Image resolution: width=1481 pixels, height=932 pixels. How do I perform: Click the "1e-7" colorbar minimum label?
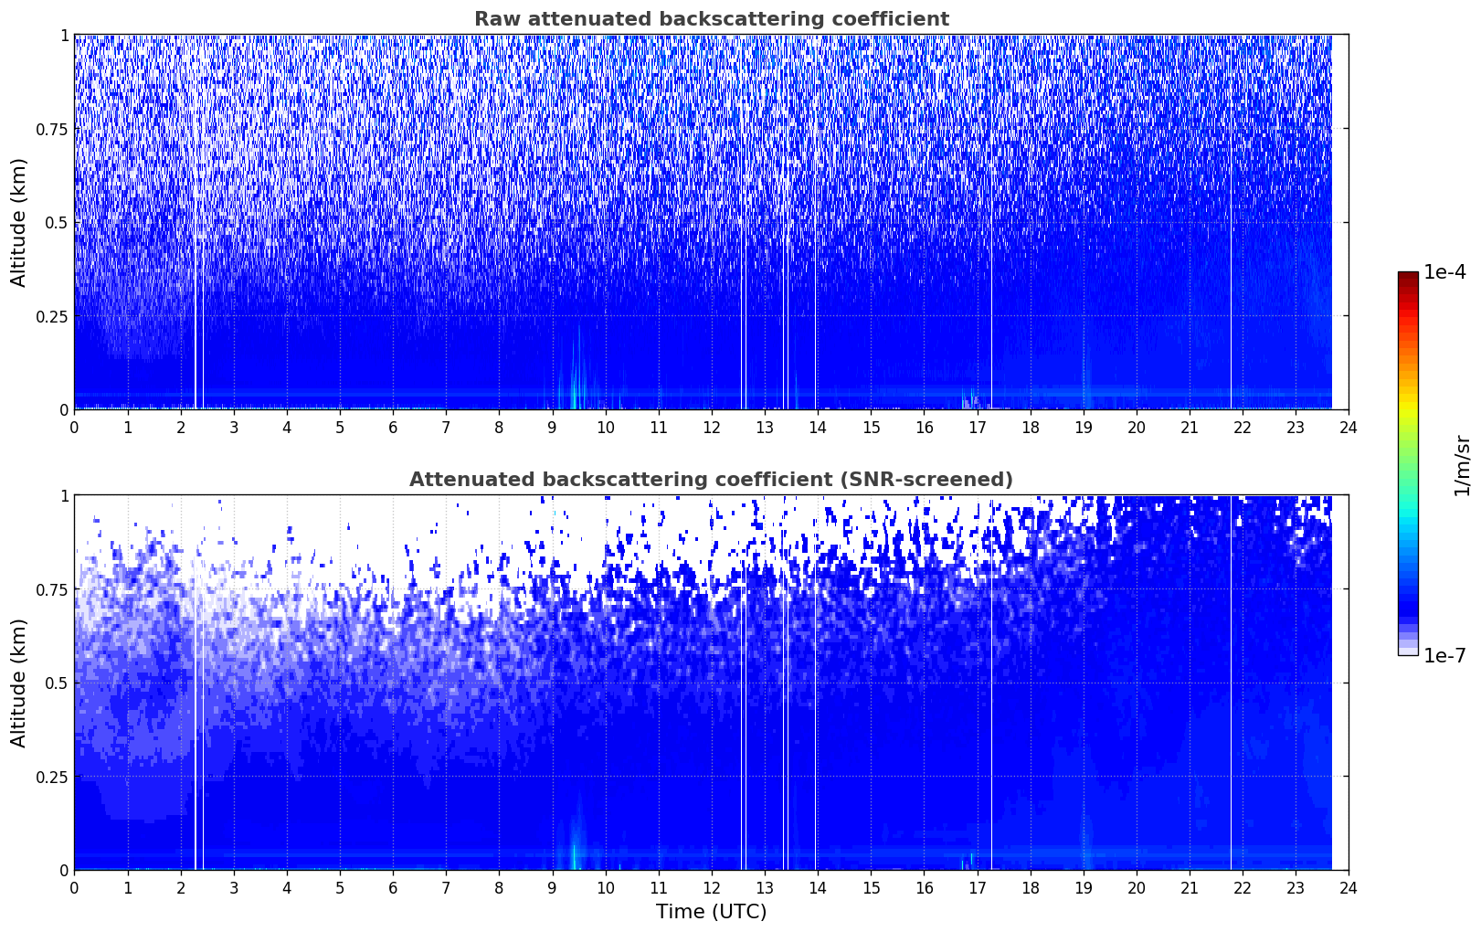click(x=1444, y=656)
